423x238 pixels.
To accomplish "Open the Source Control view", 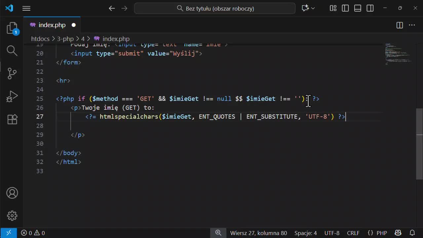I will [12, 73].
